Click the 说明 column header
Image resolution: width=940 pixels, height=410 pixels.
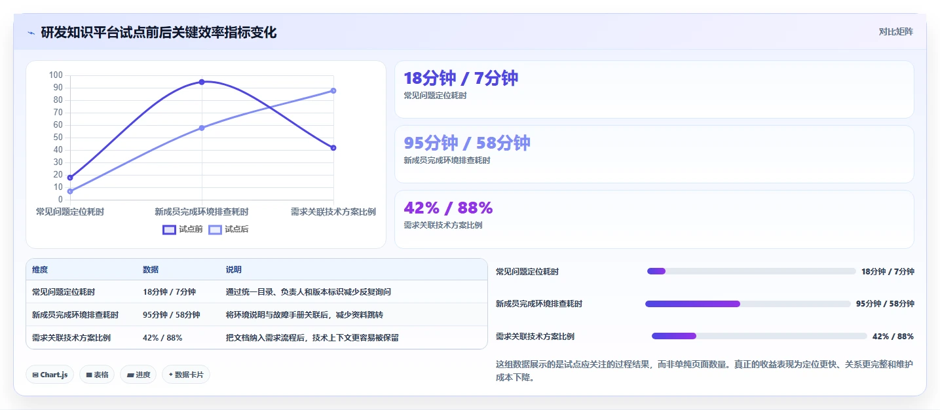click(x=234, y=270)
